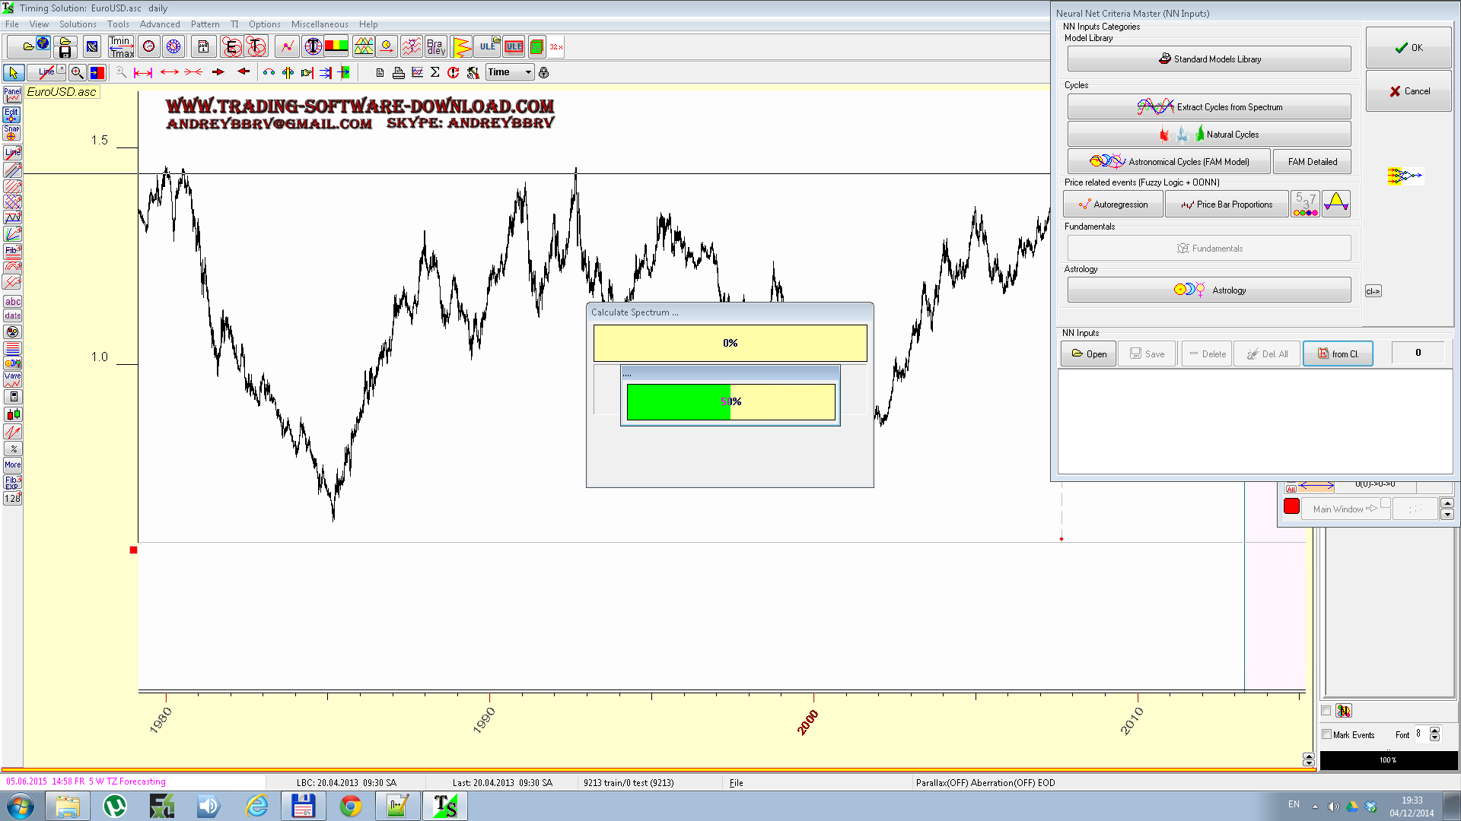This screenshot has height=821, width=1461.
Task: Click the printer icon in toolbar
Action: [398, 73]
